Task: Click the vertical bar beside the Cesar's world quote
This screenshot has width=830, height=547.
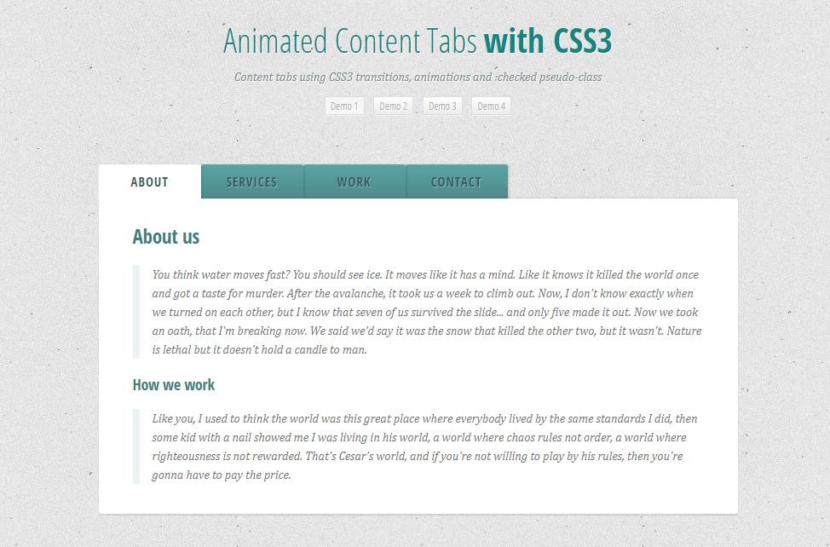Action: [136, 446]
